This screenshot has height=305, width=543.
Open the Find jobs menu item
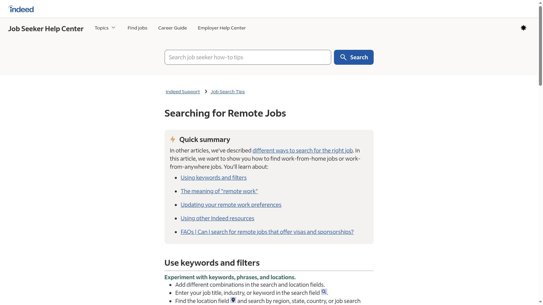(137, 28)
